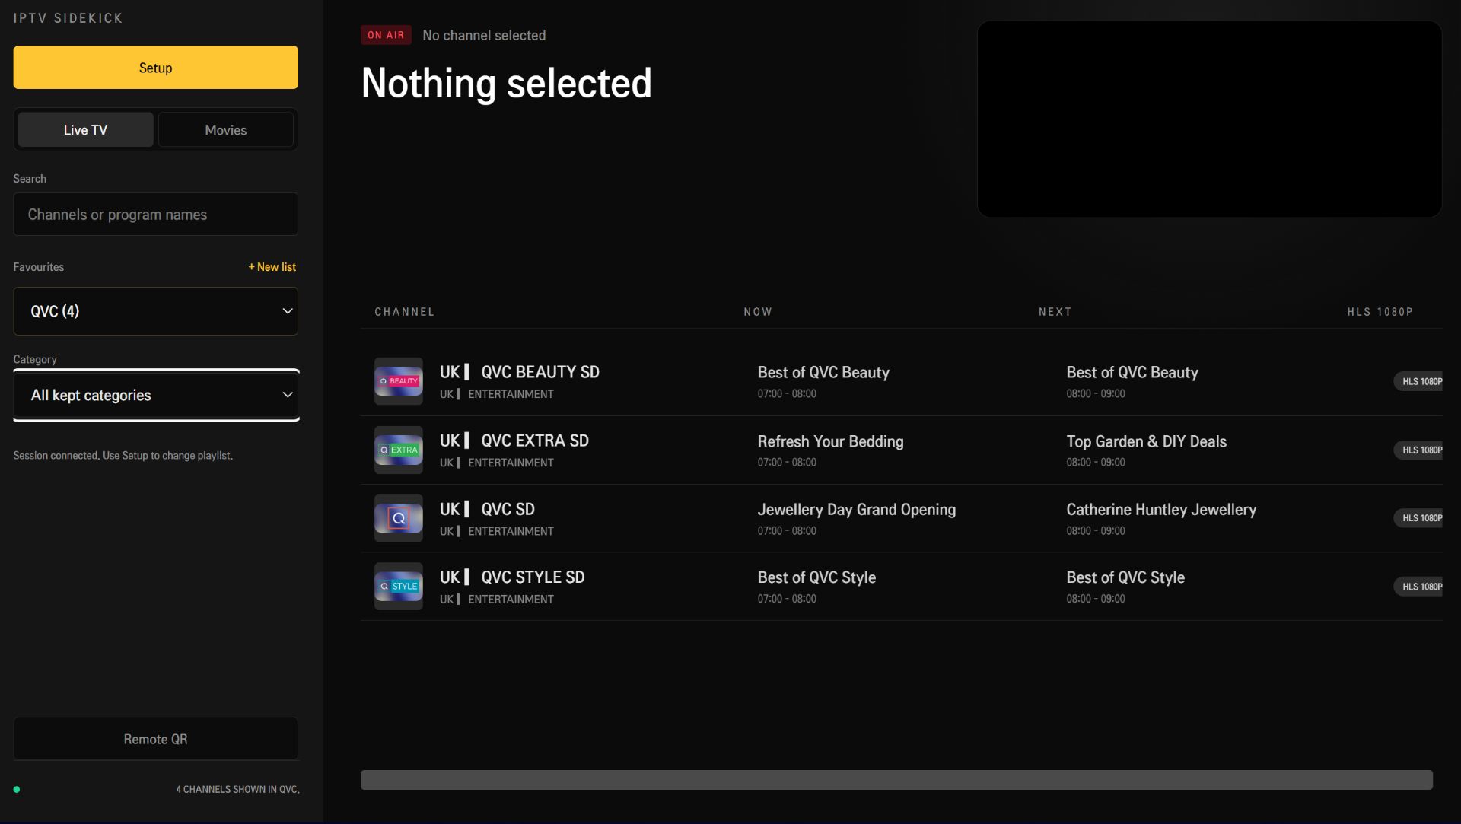1461x824 pixels.
Task: Click the ON AIR badge
Action: point(386,35)
